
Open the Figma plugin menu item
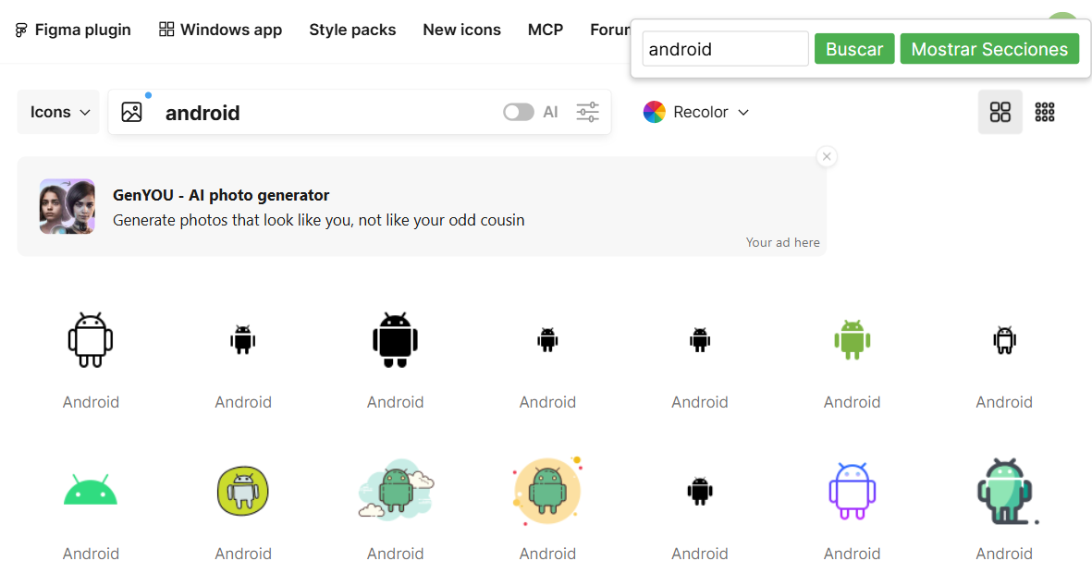coord(73,30)
